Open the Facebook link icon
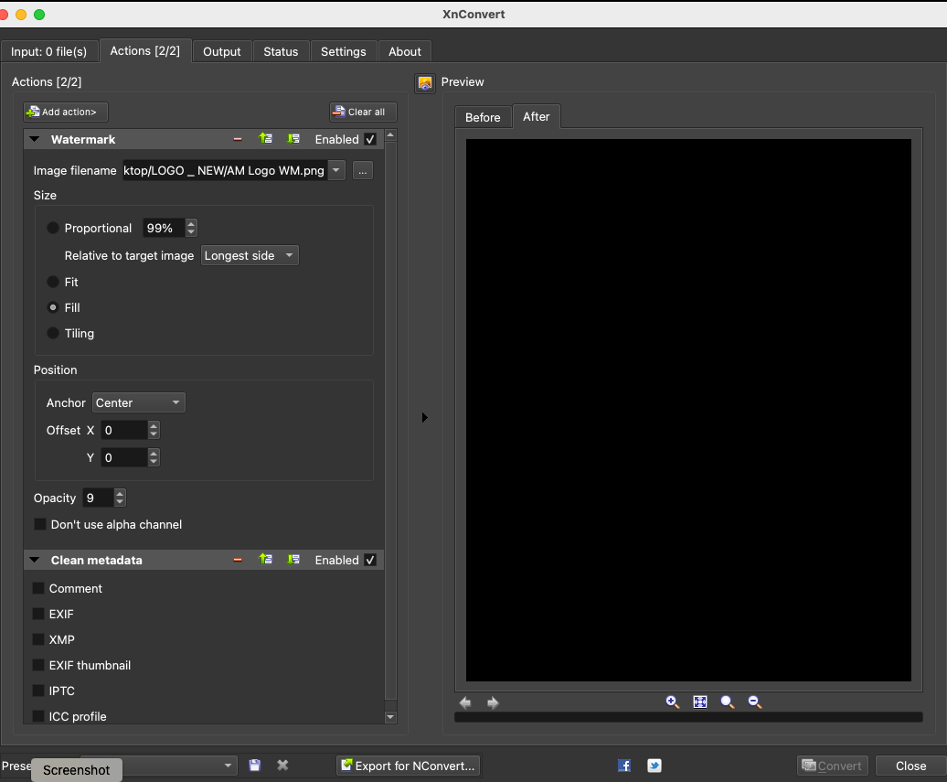This screenshot has width=947, height=782. pyautogui.click(x=624, y=766)
